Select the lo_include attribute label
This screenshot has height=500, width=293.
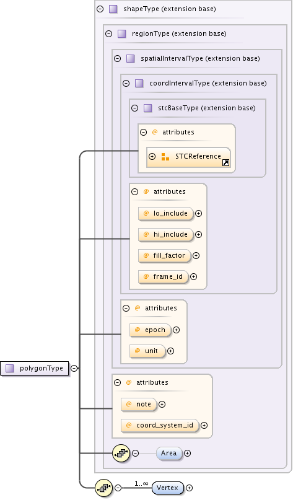click(x=170, y=213)
